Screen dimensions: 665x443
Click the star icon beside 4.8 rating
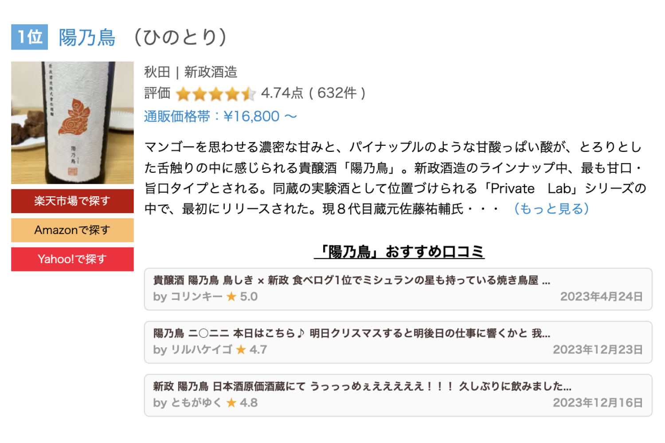231,403
